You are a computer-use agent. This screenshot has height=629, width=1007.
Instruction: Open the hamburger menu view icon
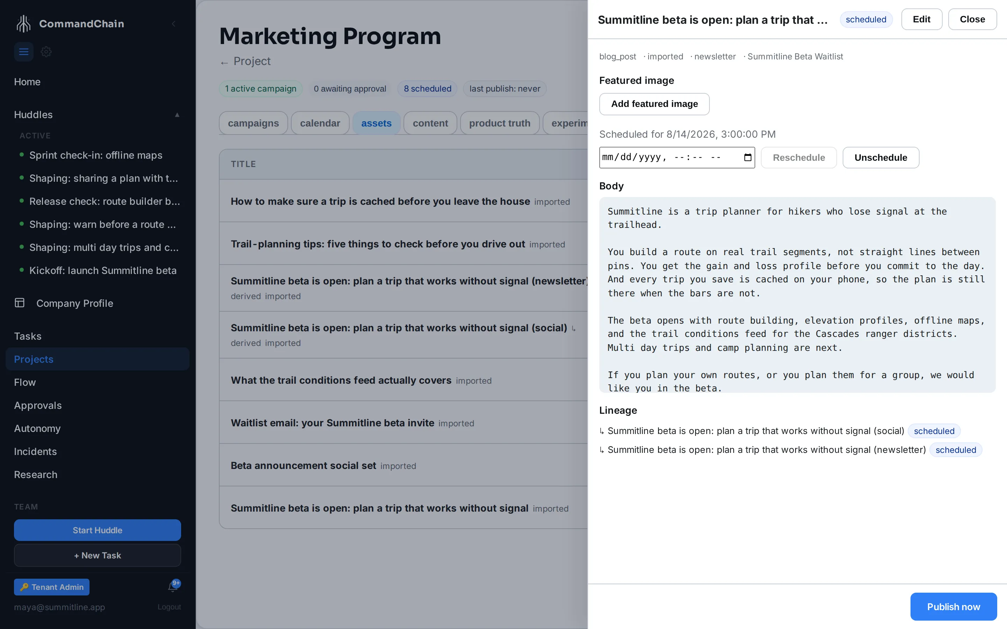pos(24,52)
